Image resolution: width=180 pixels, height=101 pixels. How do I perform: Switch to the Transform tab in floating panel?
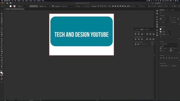click(137, 29)
